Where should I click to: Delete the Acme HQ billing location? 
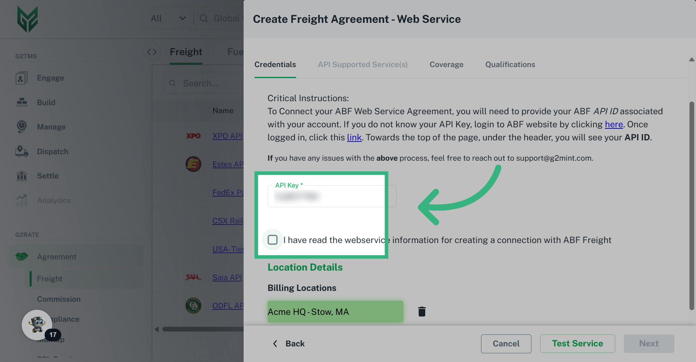422,312
